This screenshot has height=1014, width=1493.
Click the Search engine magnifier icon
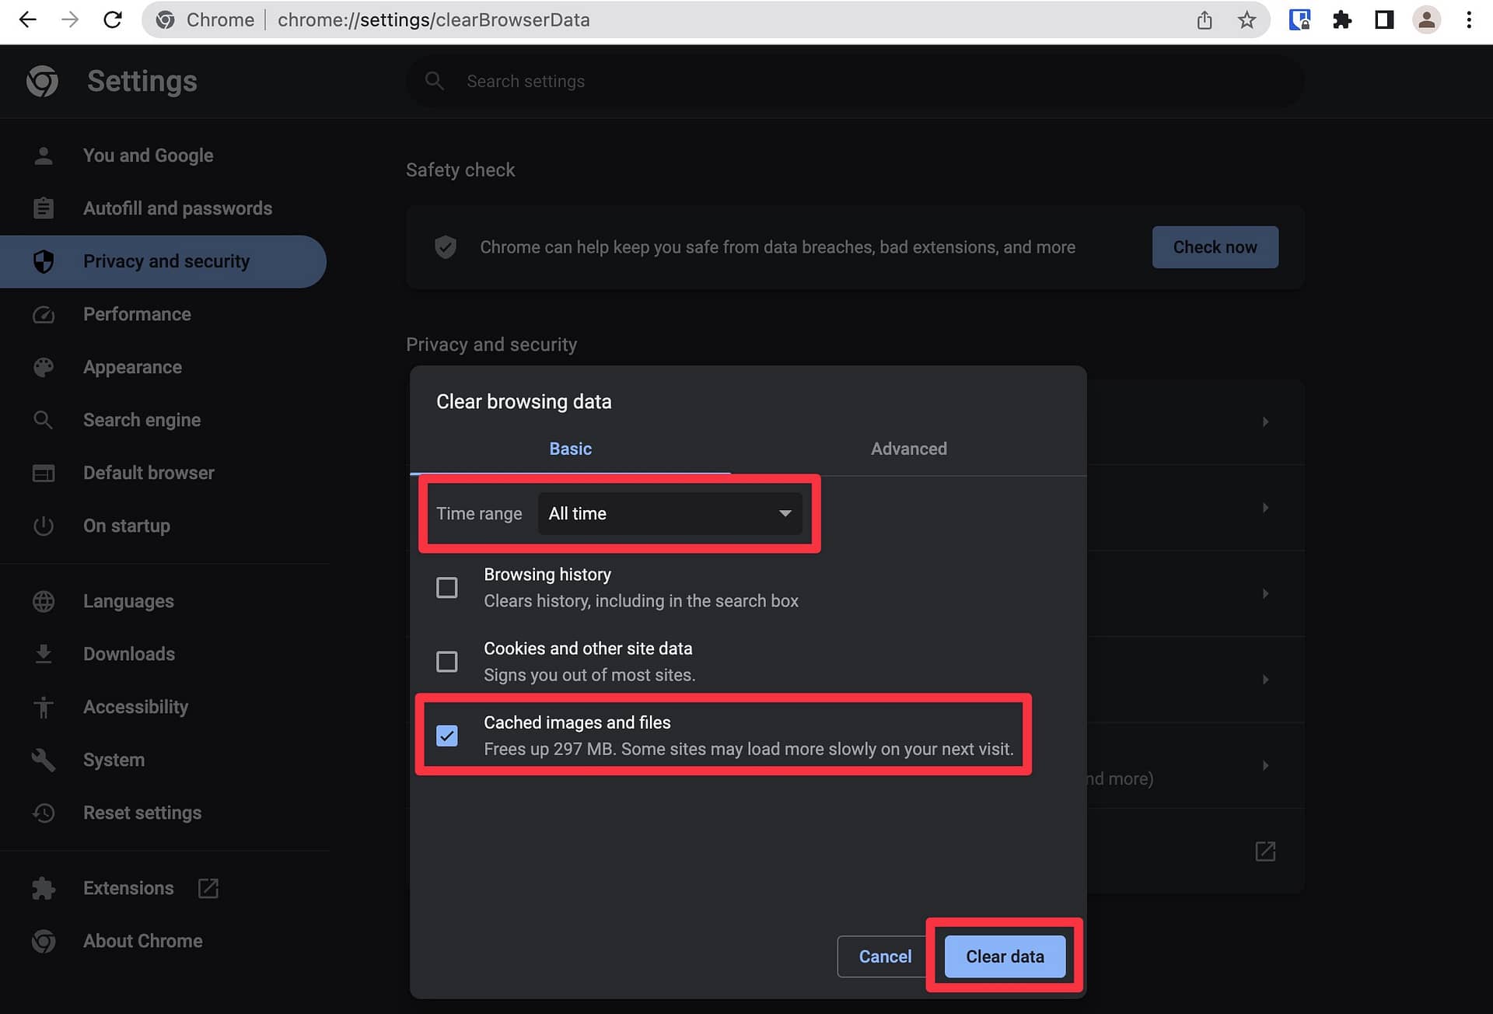42,420
